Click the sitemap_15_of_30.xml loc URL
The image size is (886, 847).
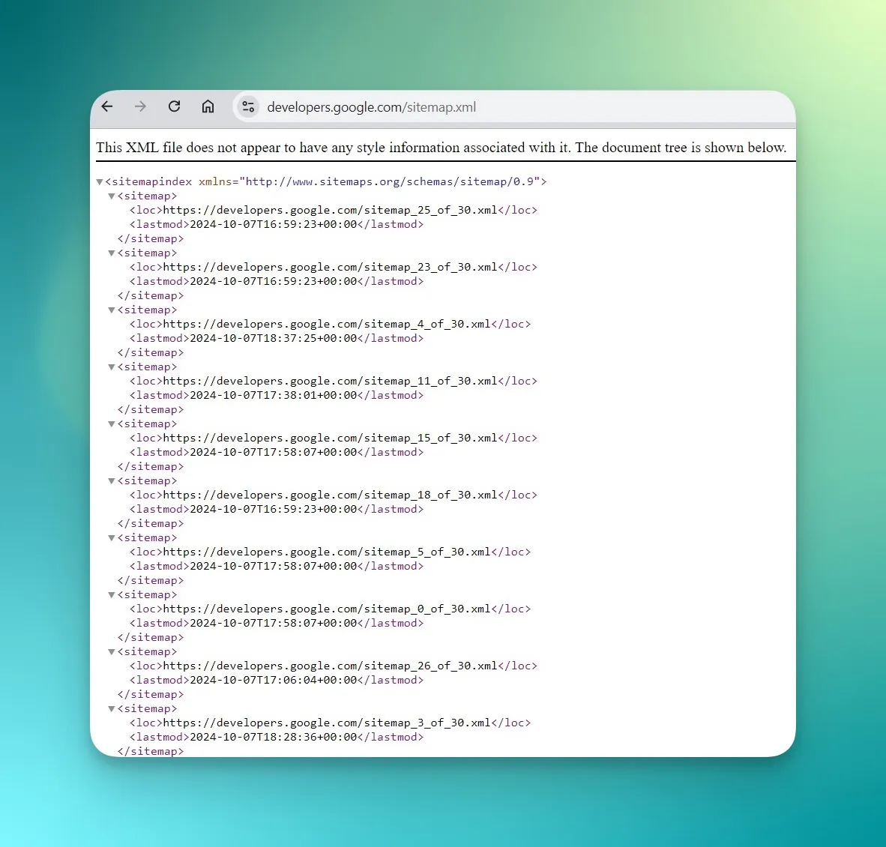pos(330,438)
